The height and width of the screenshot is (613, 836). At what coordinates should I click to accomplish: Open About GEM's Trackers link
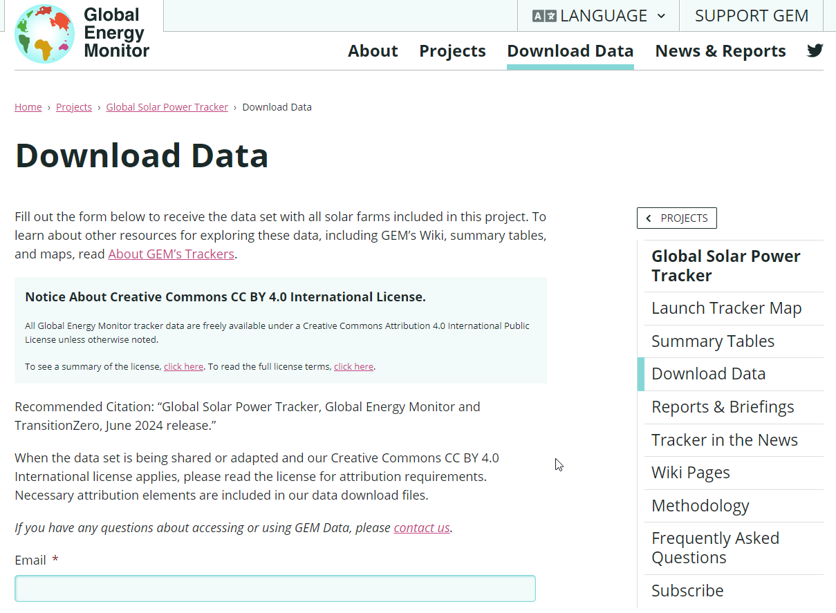coord(171,254)
